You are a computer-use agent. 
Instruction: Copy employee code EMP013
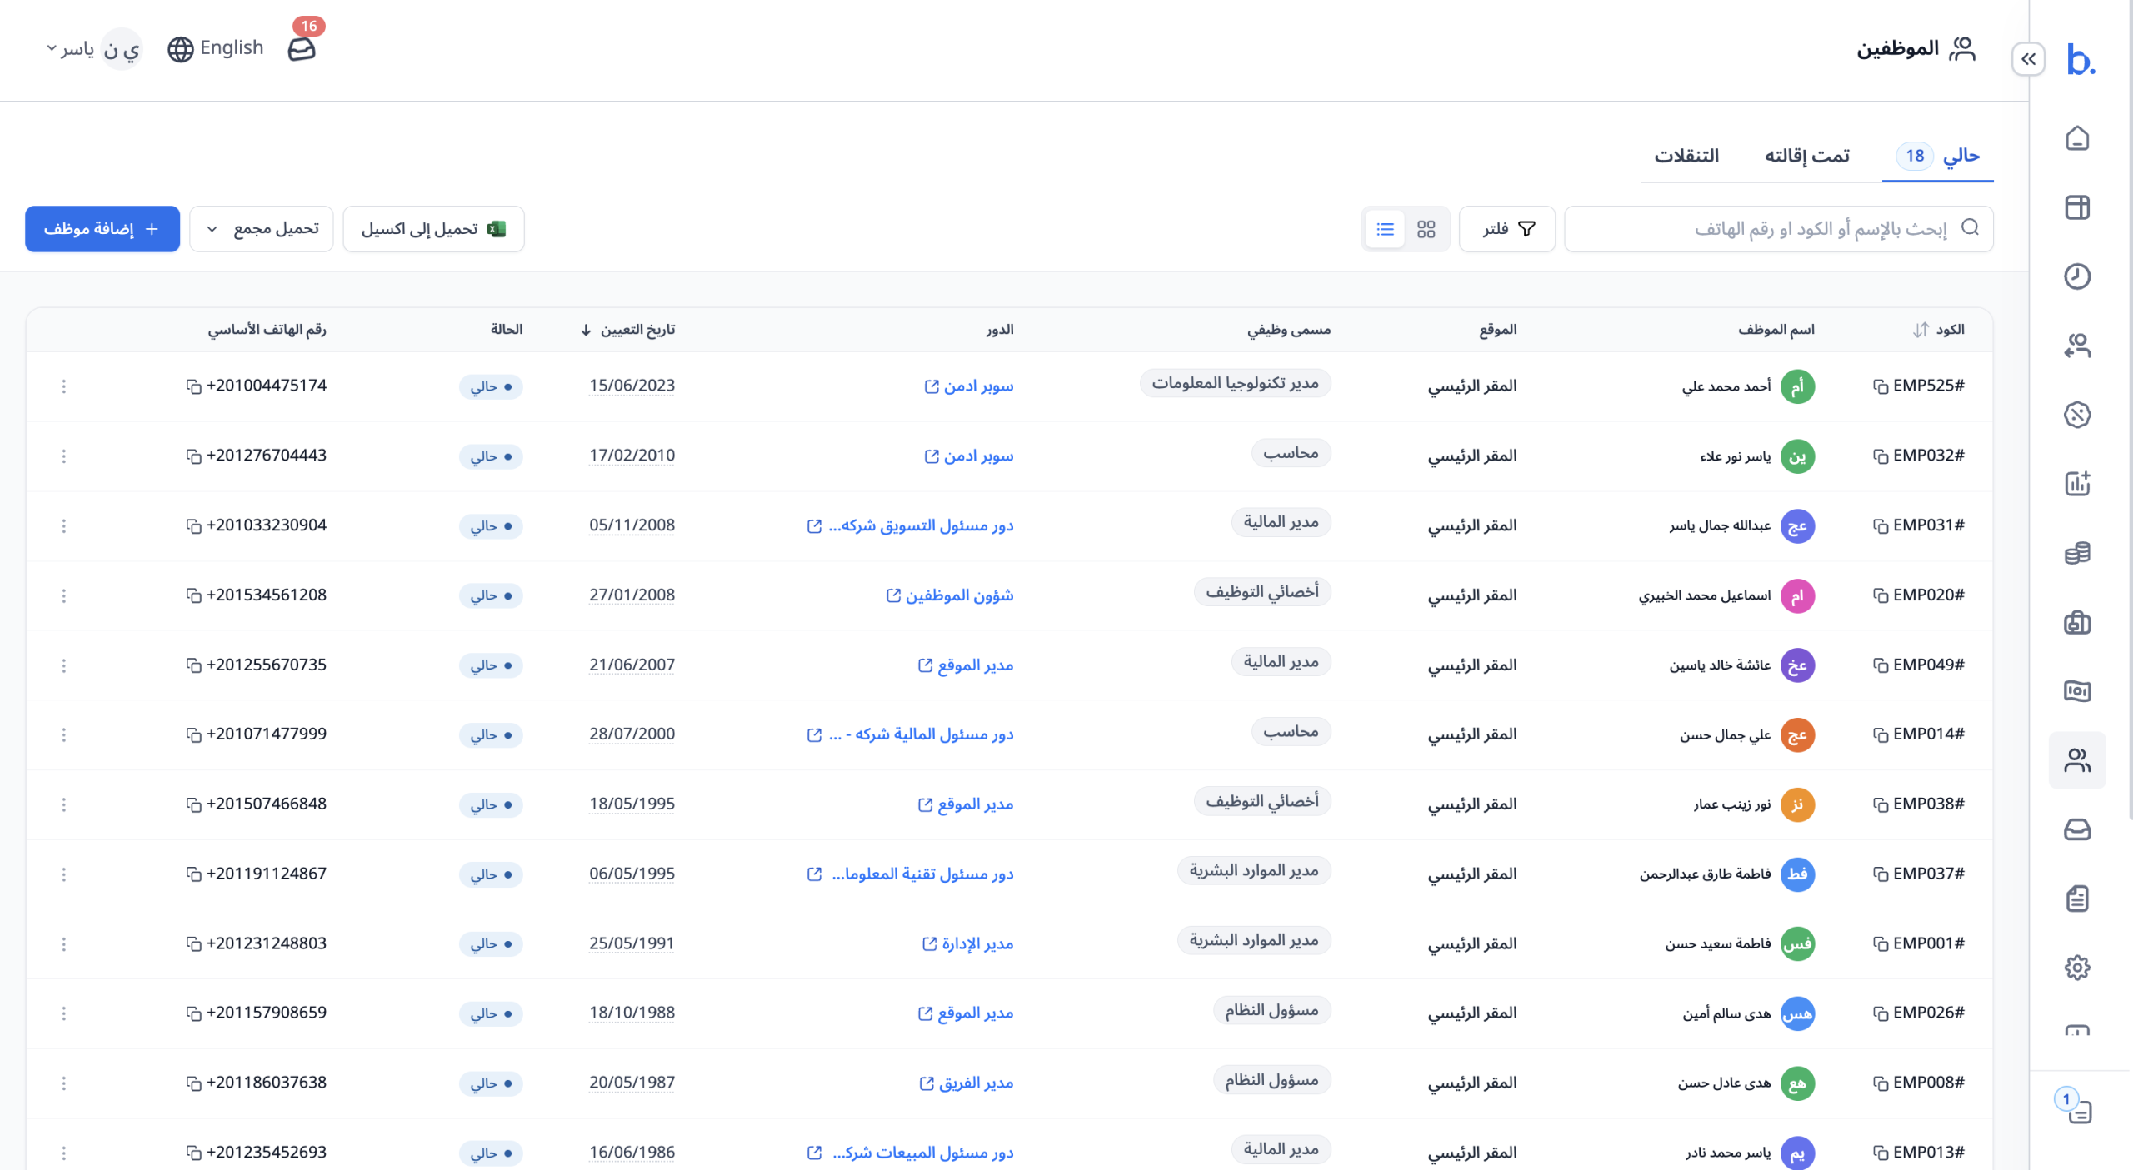[x=1880, y=1153]
